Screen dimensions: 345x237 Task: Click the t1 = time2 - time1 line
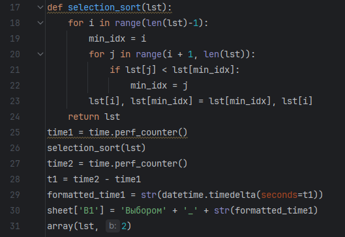tap(94, 180)
